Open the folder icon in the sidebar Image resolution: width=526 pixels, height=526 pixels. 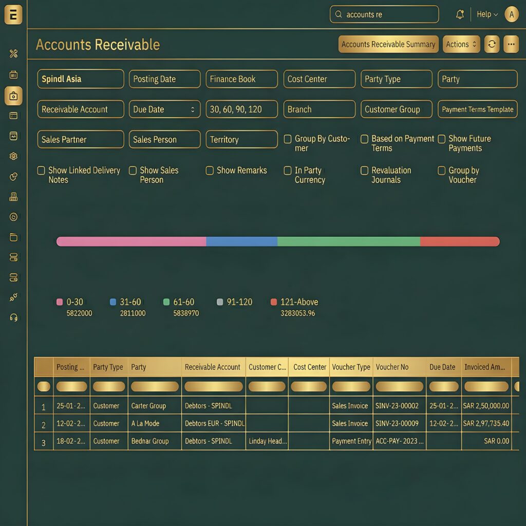pos(14,237)
